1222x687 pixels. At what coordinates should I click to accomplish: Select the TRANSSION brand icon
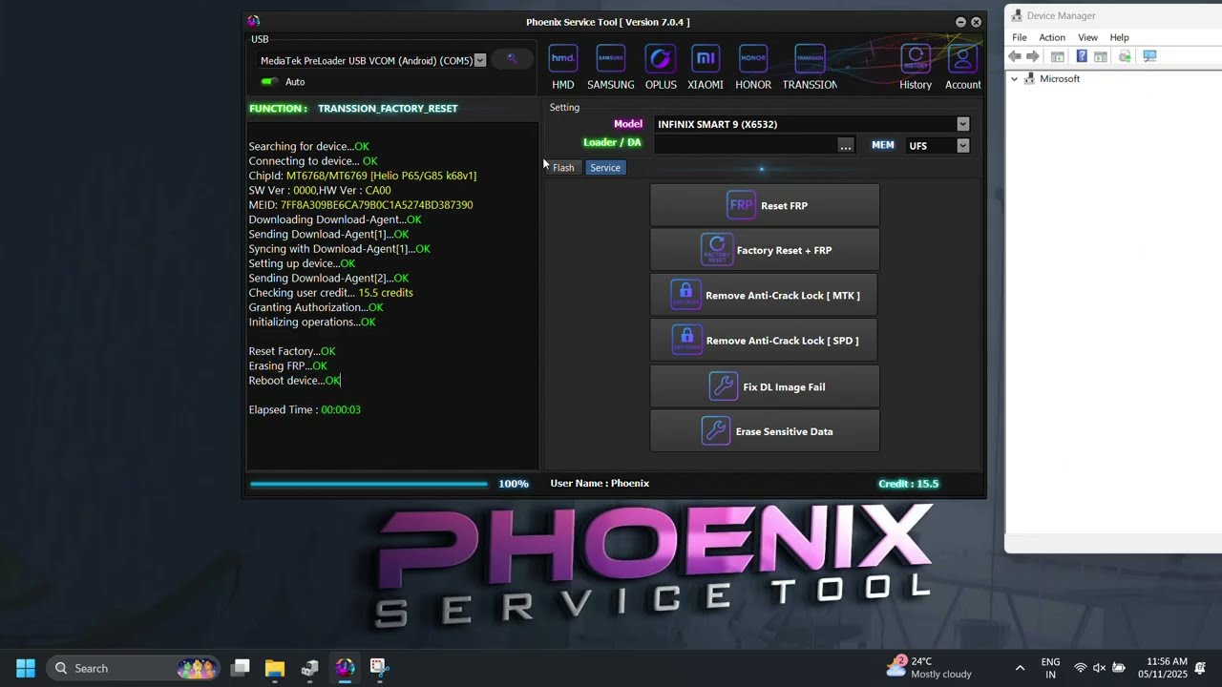810,67
